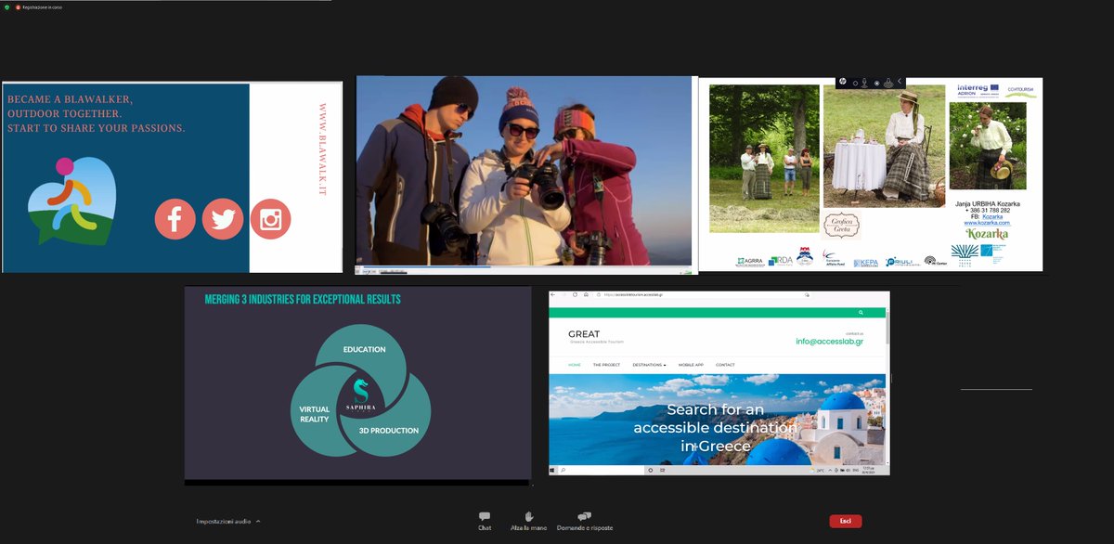Screen dimensions: 1114x544
Task: Expand the Impostazioni audio chevron
Action: [258, 522]
